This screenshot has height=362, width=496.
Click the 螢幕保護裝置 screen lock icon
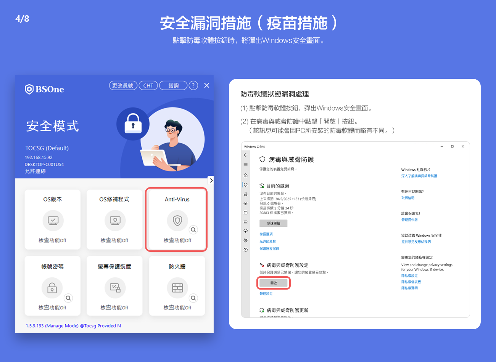pos(115,288)
